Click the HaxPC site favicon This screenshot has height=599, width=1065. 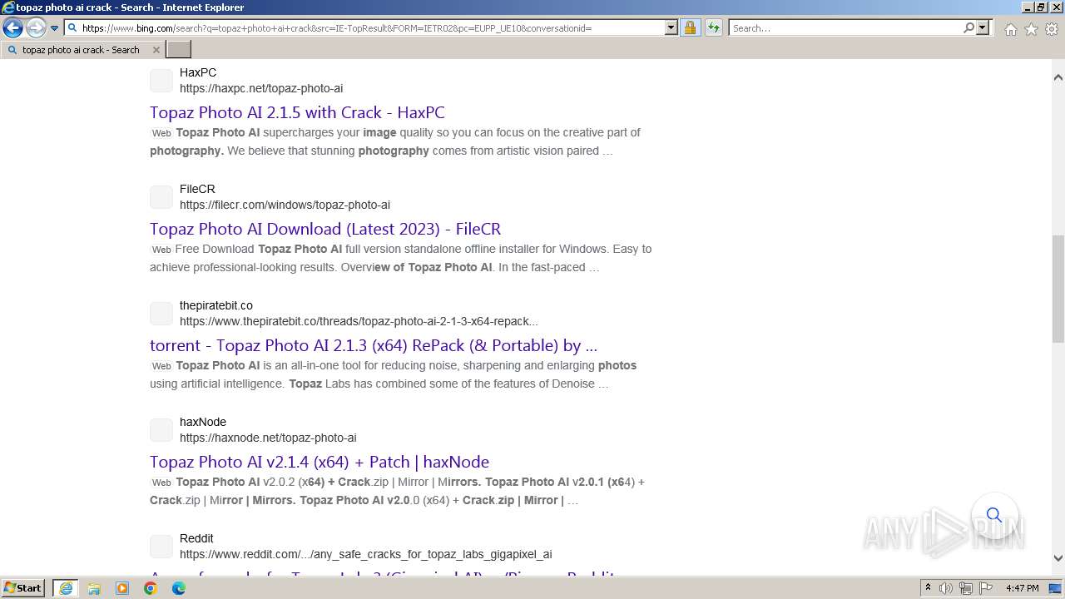coord(161,81)
